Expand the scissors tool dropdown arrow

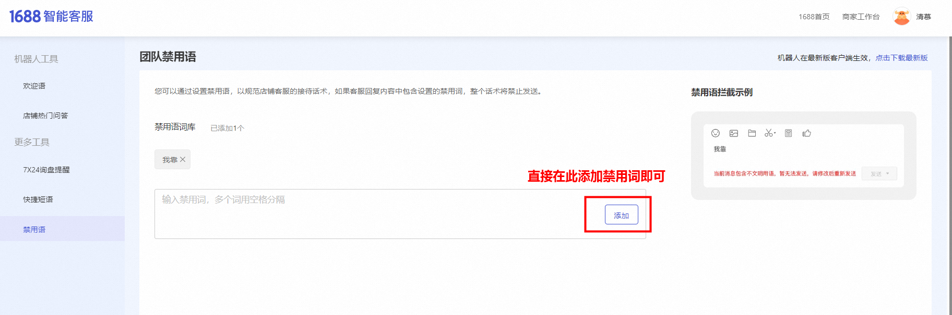click(775, 133)
